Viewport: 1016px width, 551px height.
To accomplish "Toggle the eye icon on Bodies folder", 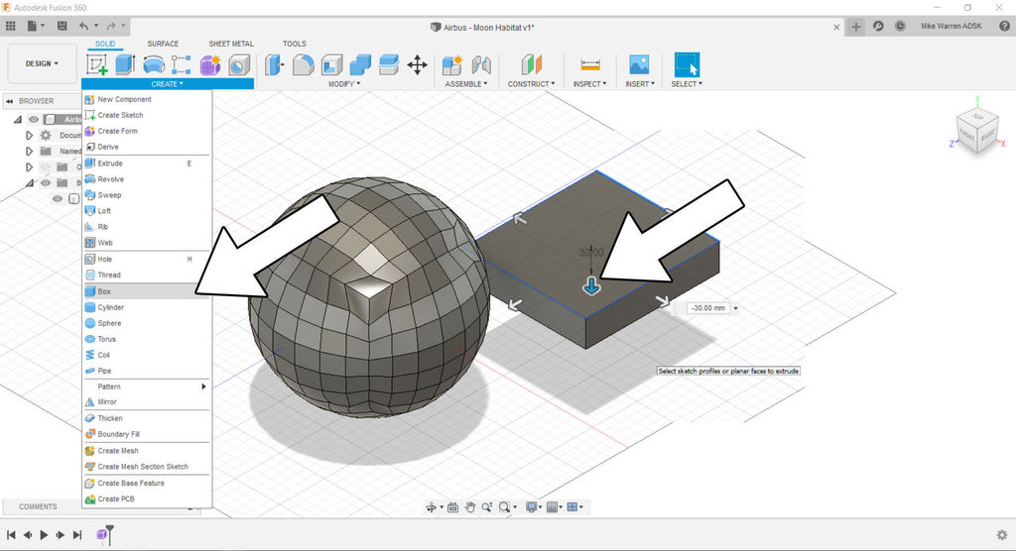I will (45, 182).
